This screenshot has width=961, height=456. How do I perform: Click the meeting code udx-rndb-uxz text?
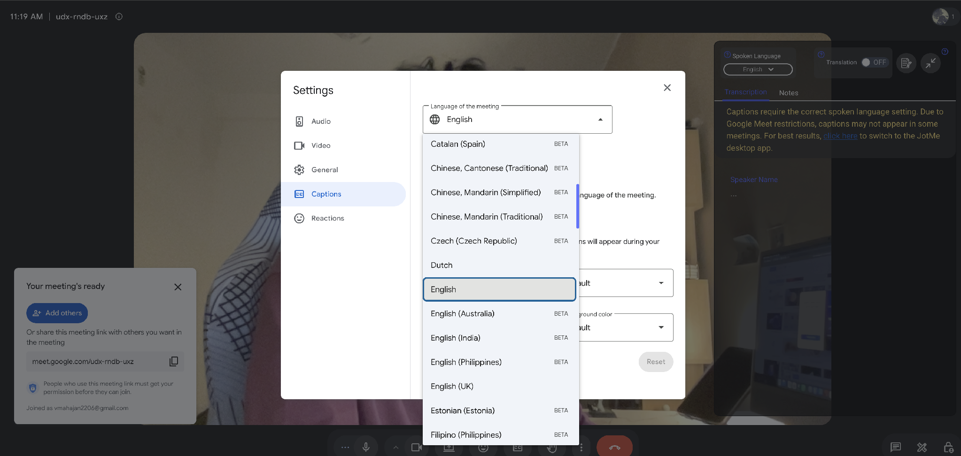(x=82, y=16)
